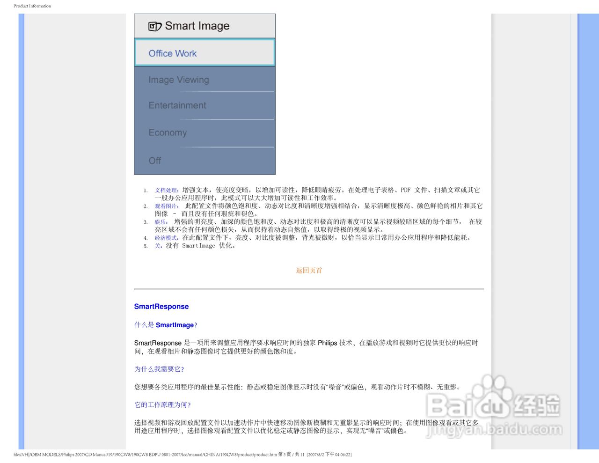Click the file path footer text
The width and height of the screenshot is (599, 463).
(x=183, y=455)
